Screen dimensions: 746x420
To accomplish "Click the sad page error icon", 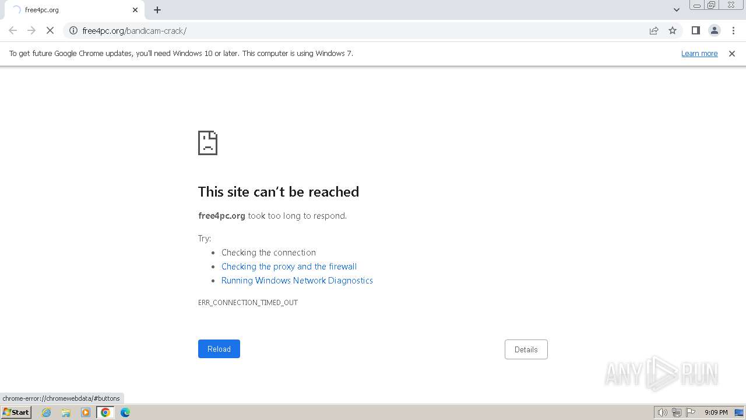I will [x=208, y=143].
